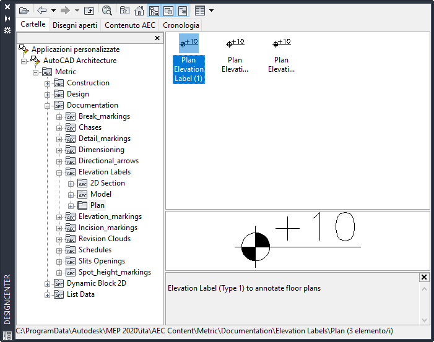This screenshot has width=434, height=342.
Task: Select the Model folder item
Action: coord(101,194)
